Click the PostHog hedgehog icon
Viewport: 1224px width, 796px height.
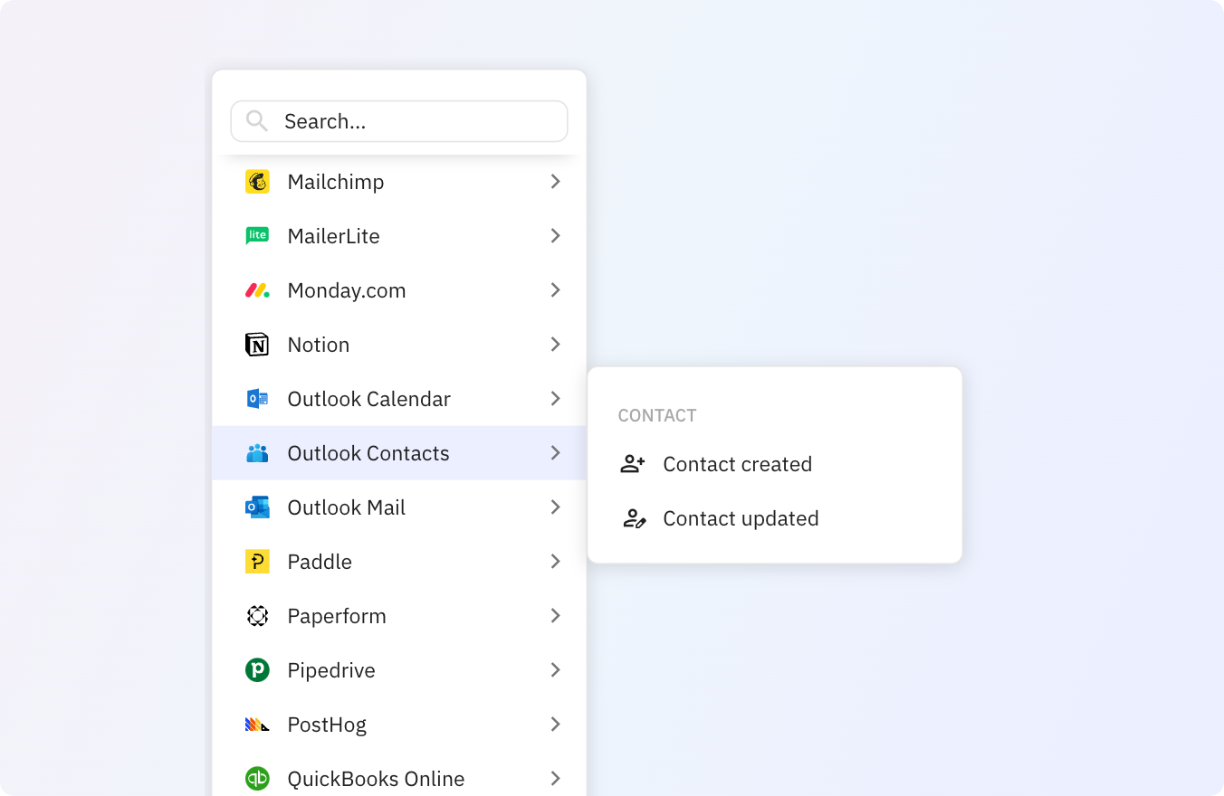257,725
